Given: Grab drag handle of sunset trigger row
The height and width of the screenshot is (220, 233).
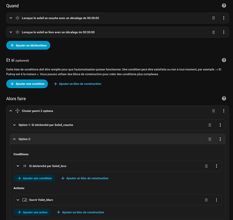Looking at the screenshot, I should coord(213,18).
